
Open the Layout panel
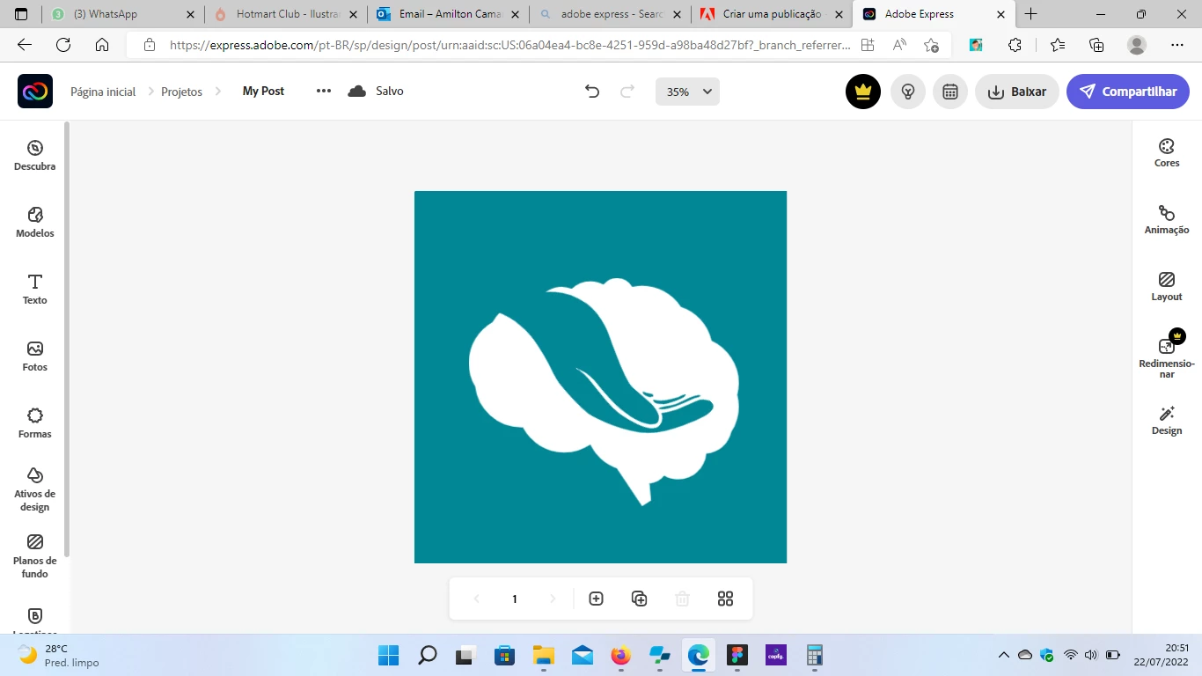coord(1167,286)
